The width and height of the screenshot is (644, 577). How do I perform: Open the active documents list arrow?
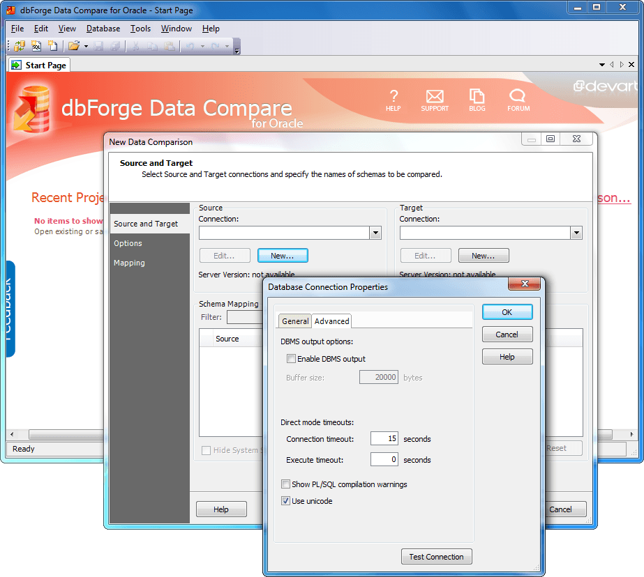click(602, 65)
